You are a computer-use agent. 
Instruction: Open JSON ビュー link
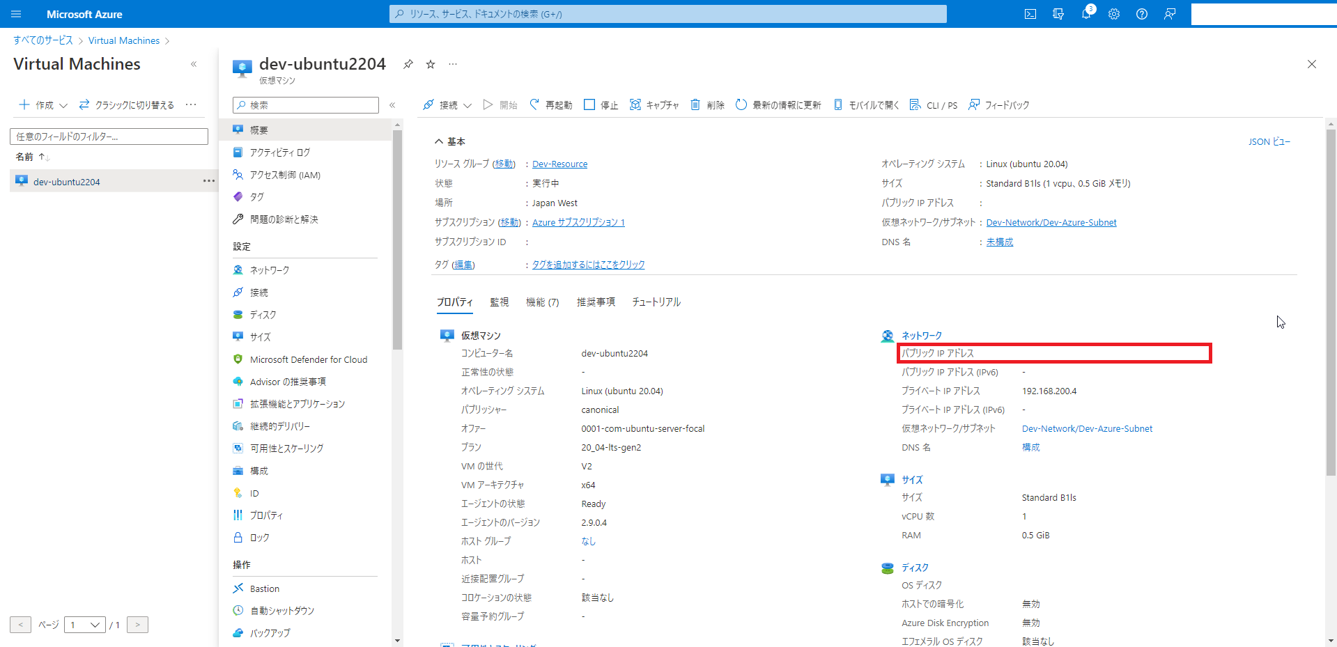[1269, 142]
